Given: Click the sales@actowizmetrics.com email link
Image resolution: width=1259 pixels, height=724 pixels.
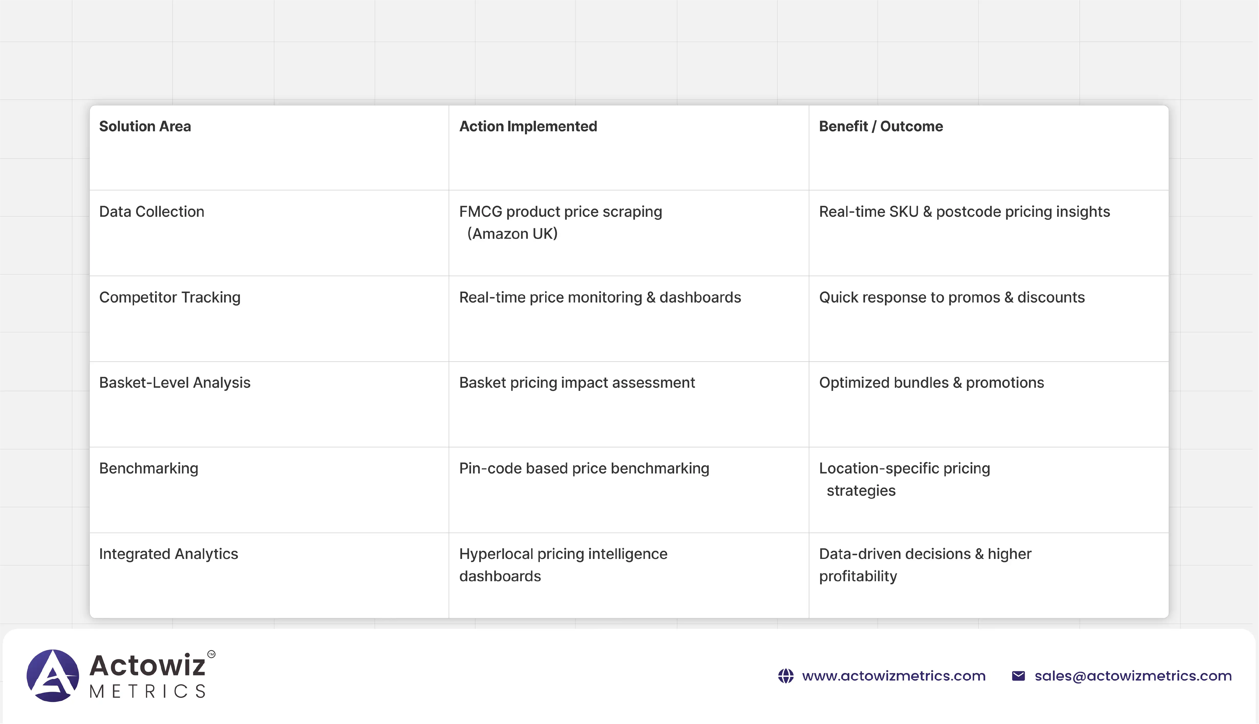Looking at the screenshot, I should [1133, 676].
